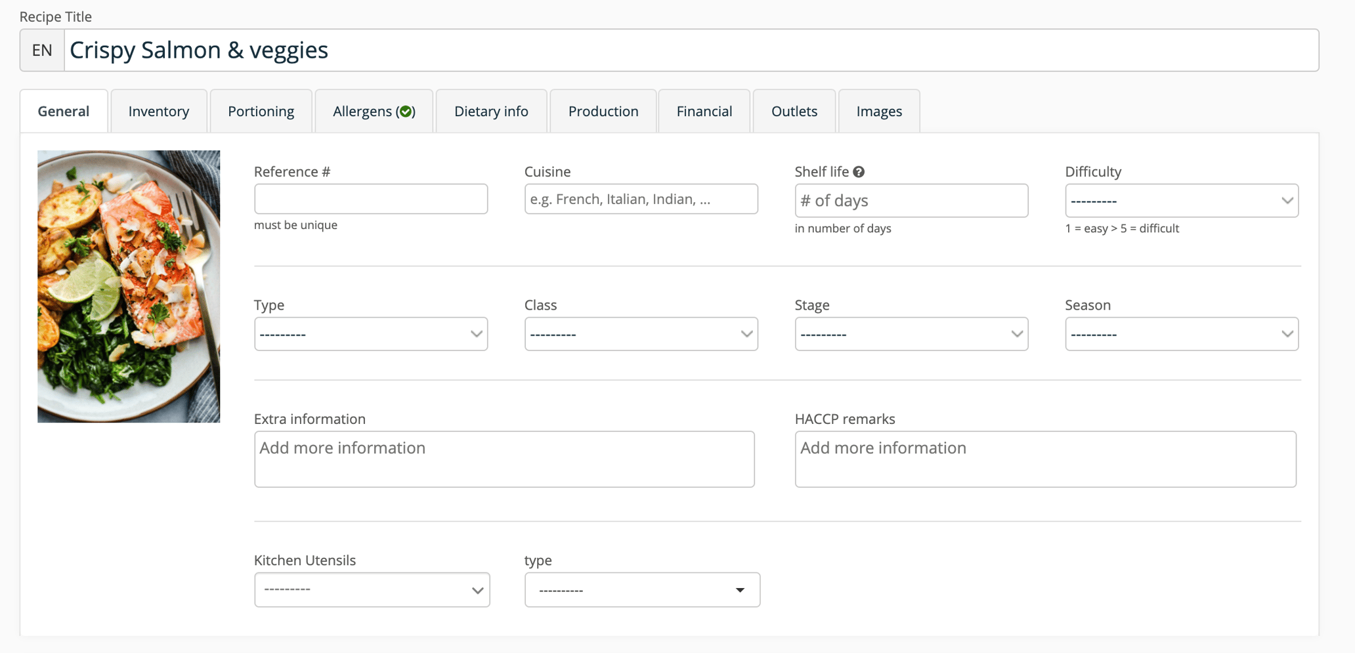Viewport: 1355px width, 653px height.
Task: Click the salmon dish recipe thumbnail
Action: click(x=129, y=286)
